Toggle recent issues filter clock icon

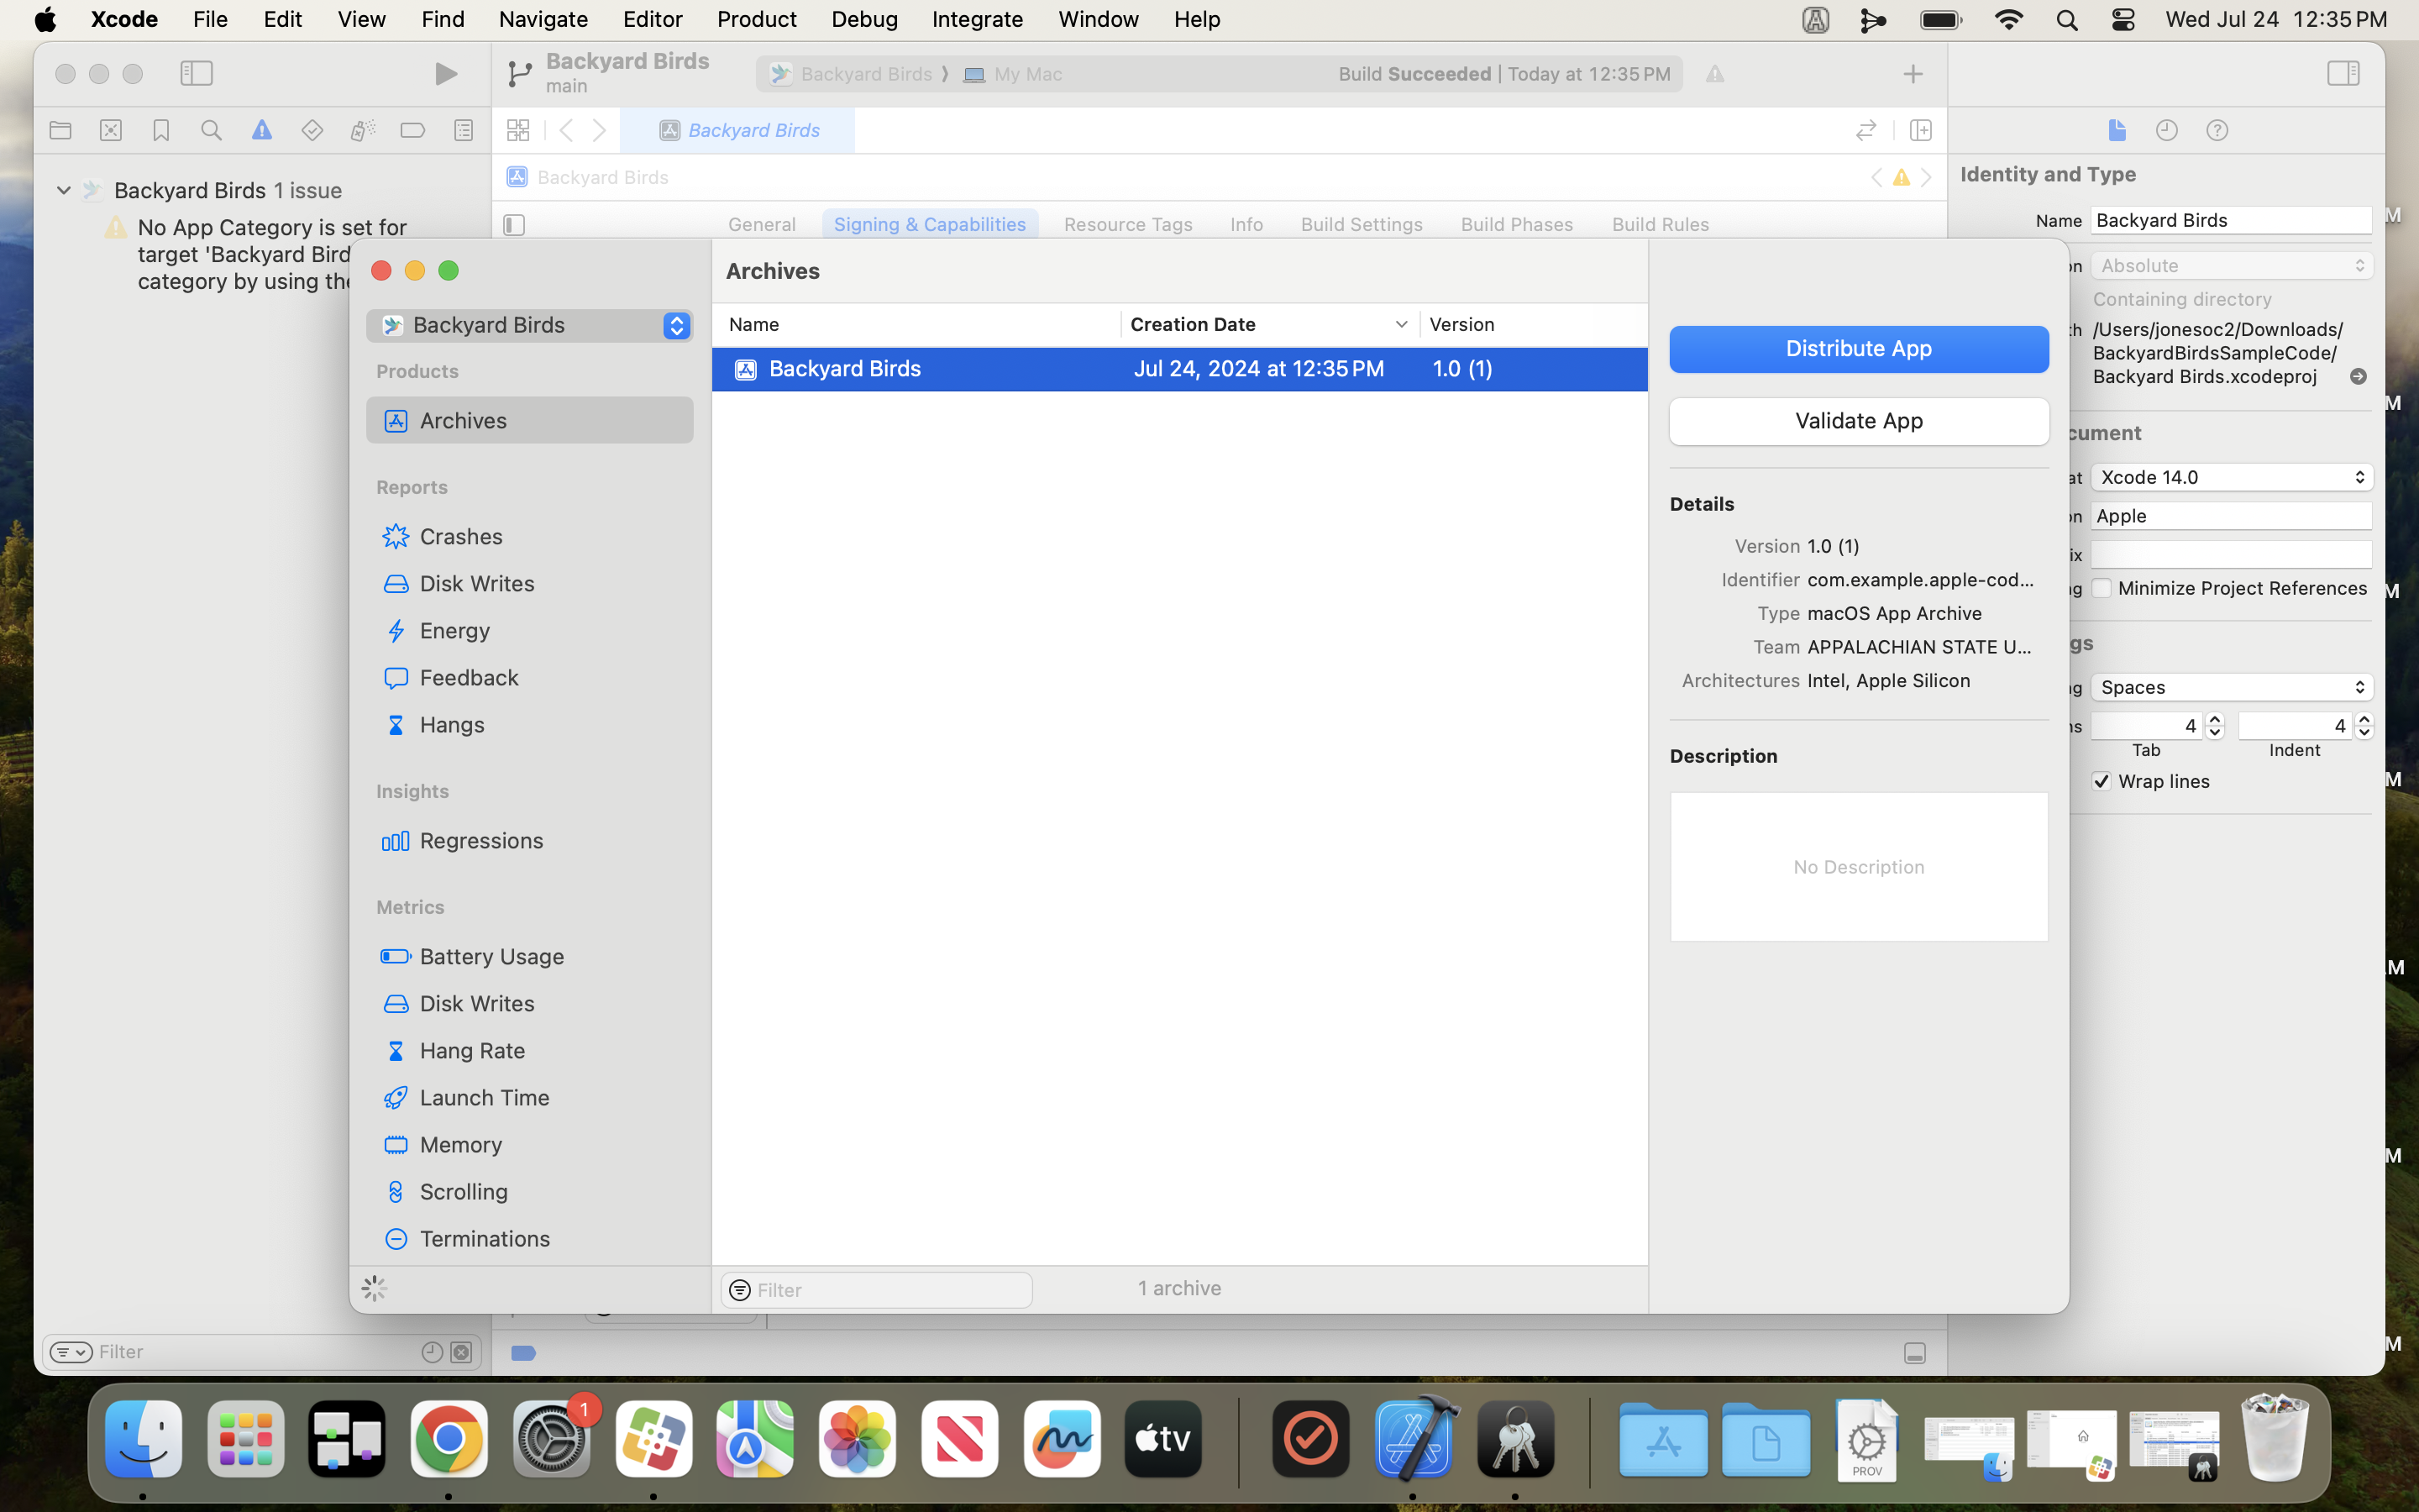click(432, 1352)
